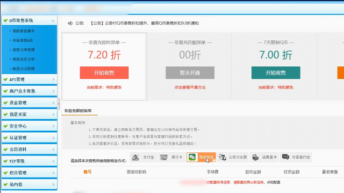Viewport: 344px width, 193px height.
Task: Expand 认证管理 using its arrow
Action: pyautogui.click(x=53, y=138)
